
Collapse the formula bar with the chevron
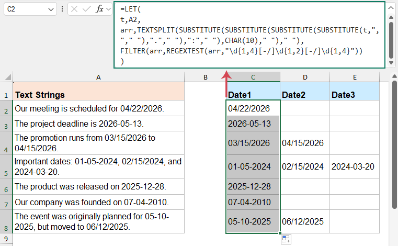pyautogui.click(x=391, y=8)
